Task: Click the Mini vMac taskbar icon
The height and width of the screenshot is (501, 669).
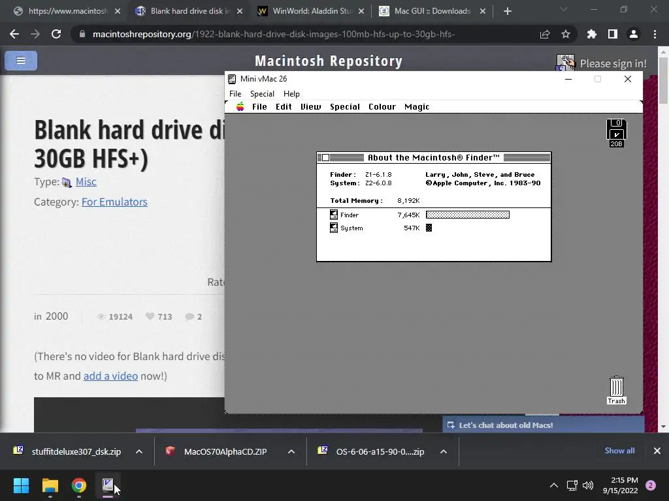Action: [x=108, y=485]
